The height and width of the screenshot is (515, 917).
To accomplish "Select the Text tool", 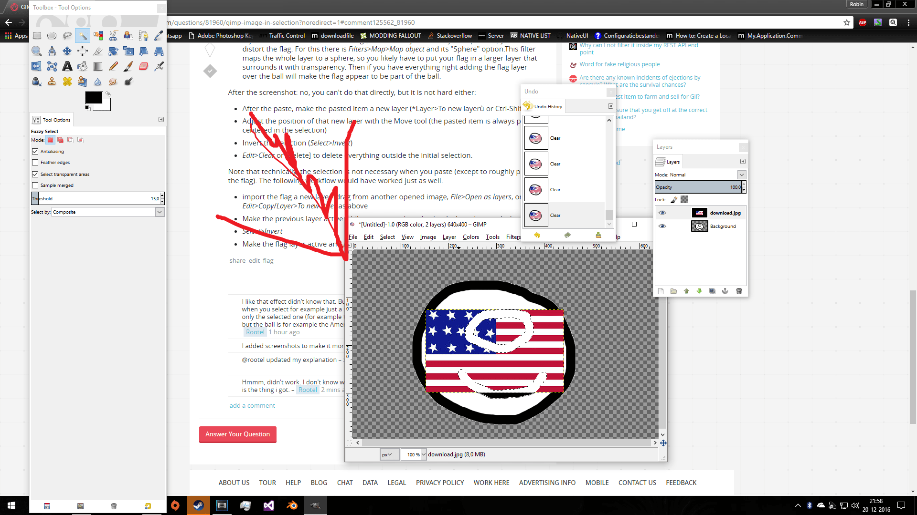I will coord(67,66).
